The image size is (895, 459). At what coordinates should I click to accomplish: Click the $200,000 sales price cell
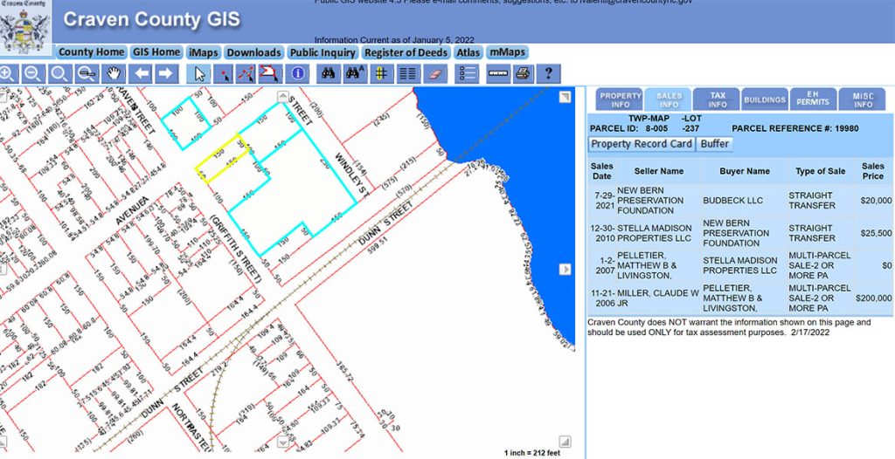tap(873, 298)
